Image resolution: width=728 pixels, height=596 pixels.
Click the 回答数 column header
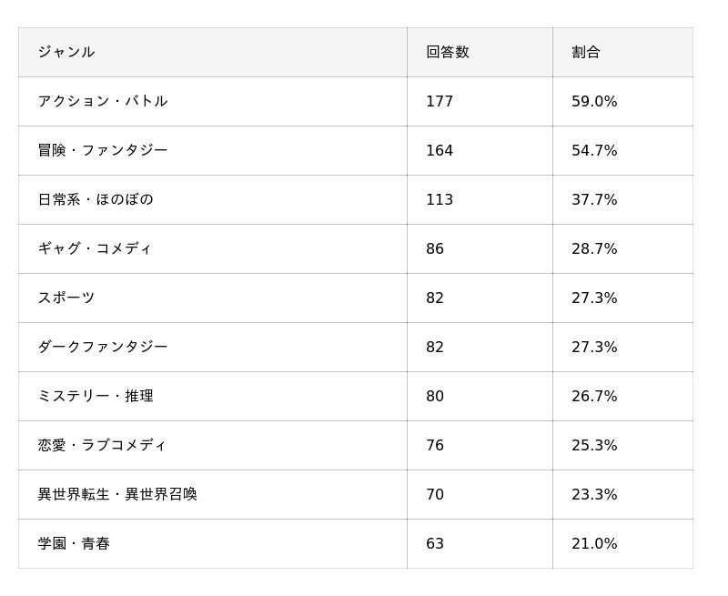tap(448, 52)
